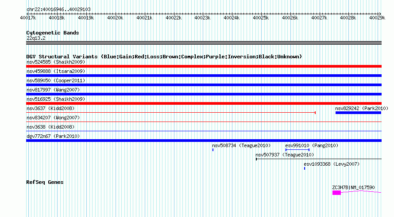Viewport: 394px width, 217px height.
Task: Open the esv1093368 (Levy2007) label
Action: pos(332,164)
